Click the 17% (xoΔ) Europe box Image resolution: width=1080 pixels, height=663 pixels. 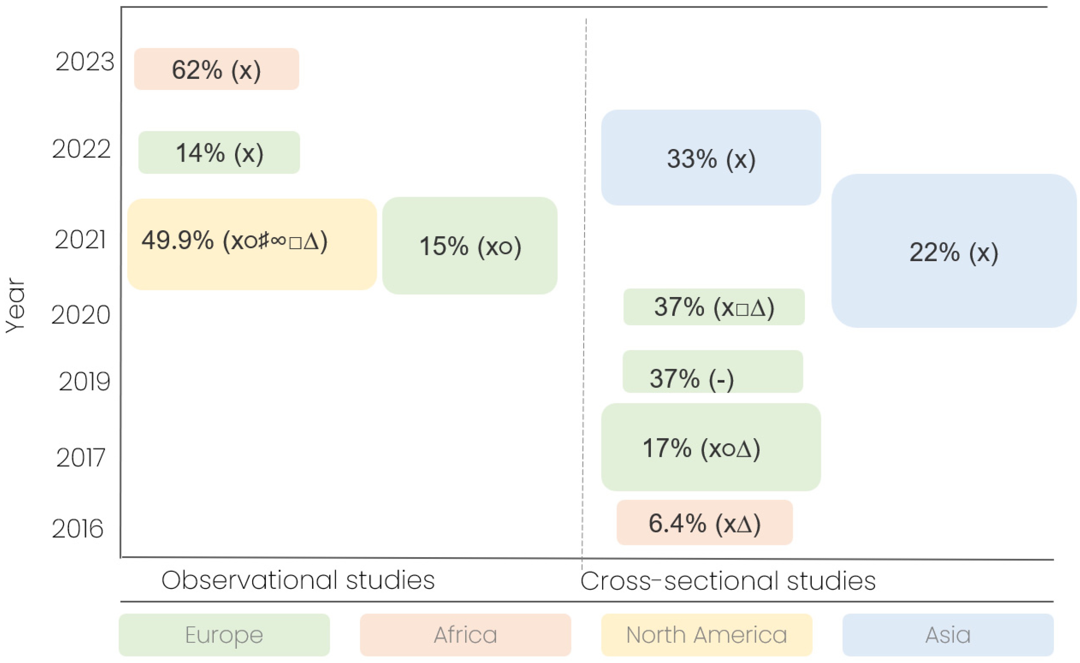coord(711,447)
